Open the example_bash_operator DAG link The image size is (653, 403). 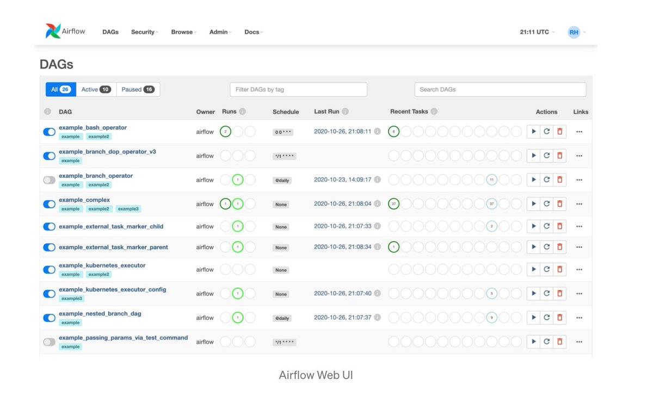tap(93, 127)
